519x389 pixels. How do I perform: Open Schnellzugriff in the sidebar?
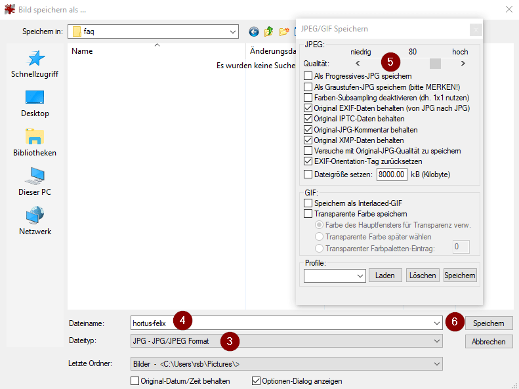(x=35, y=64)
